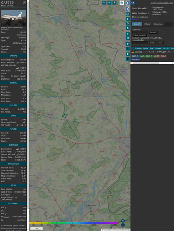Image resolution: width=174 pixels, height=231 pixels.
Task: Toggle the K map button
Action: click(128, 28)
